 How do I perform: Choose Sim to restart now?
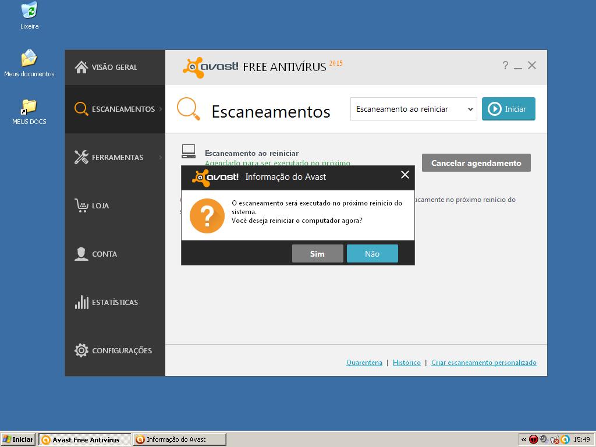tap(317, 254)
